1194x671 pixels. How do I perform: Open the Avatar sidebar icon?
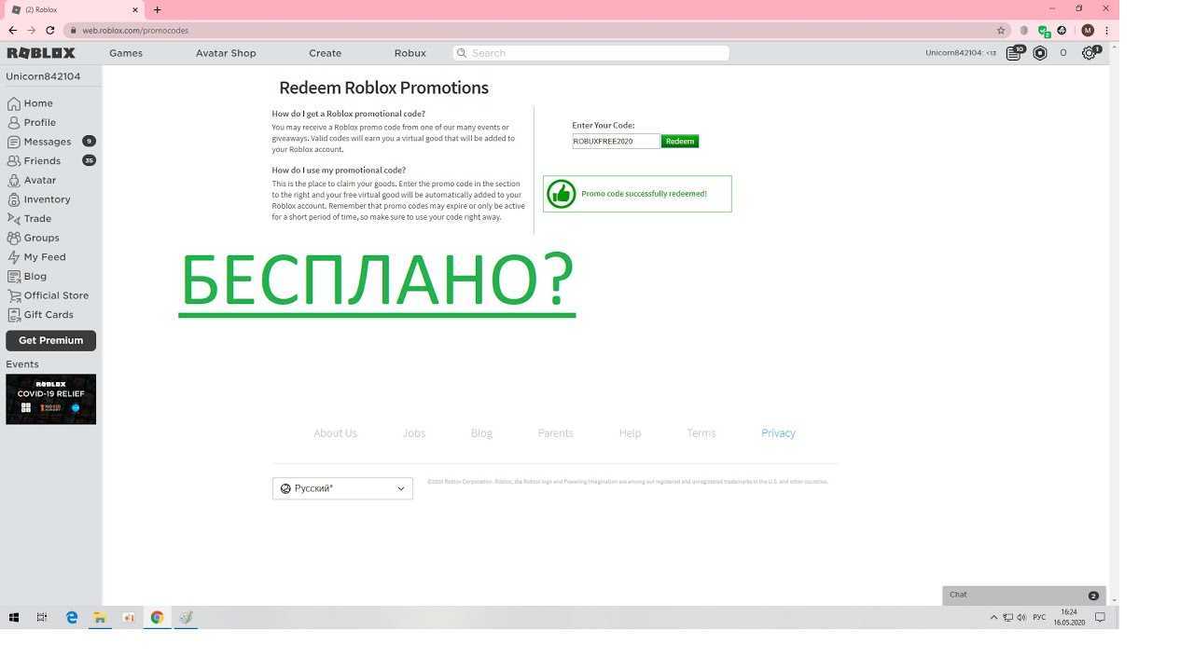(x=13, y=180)
